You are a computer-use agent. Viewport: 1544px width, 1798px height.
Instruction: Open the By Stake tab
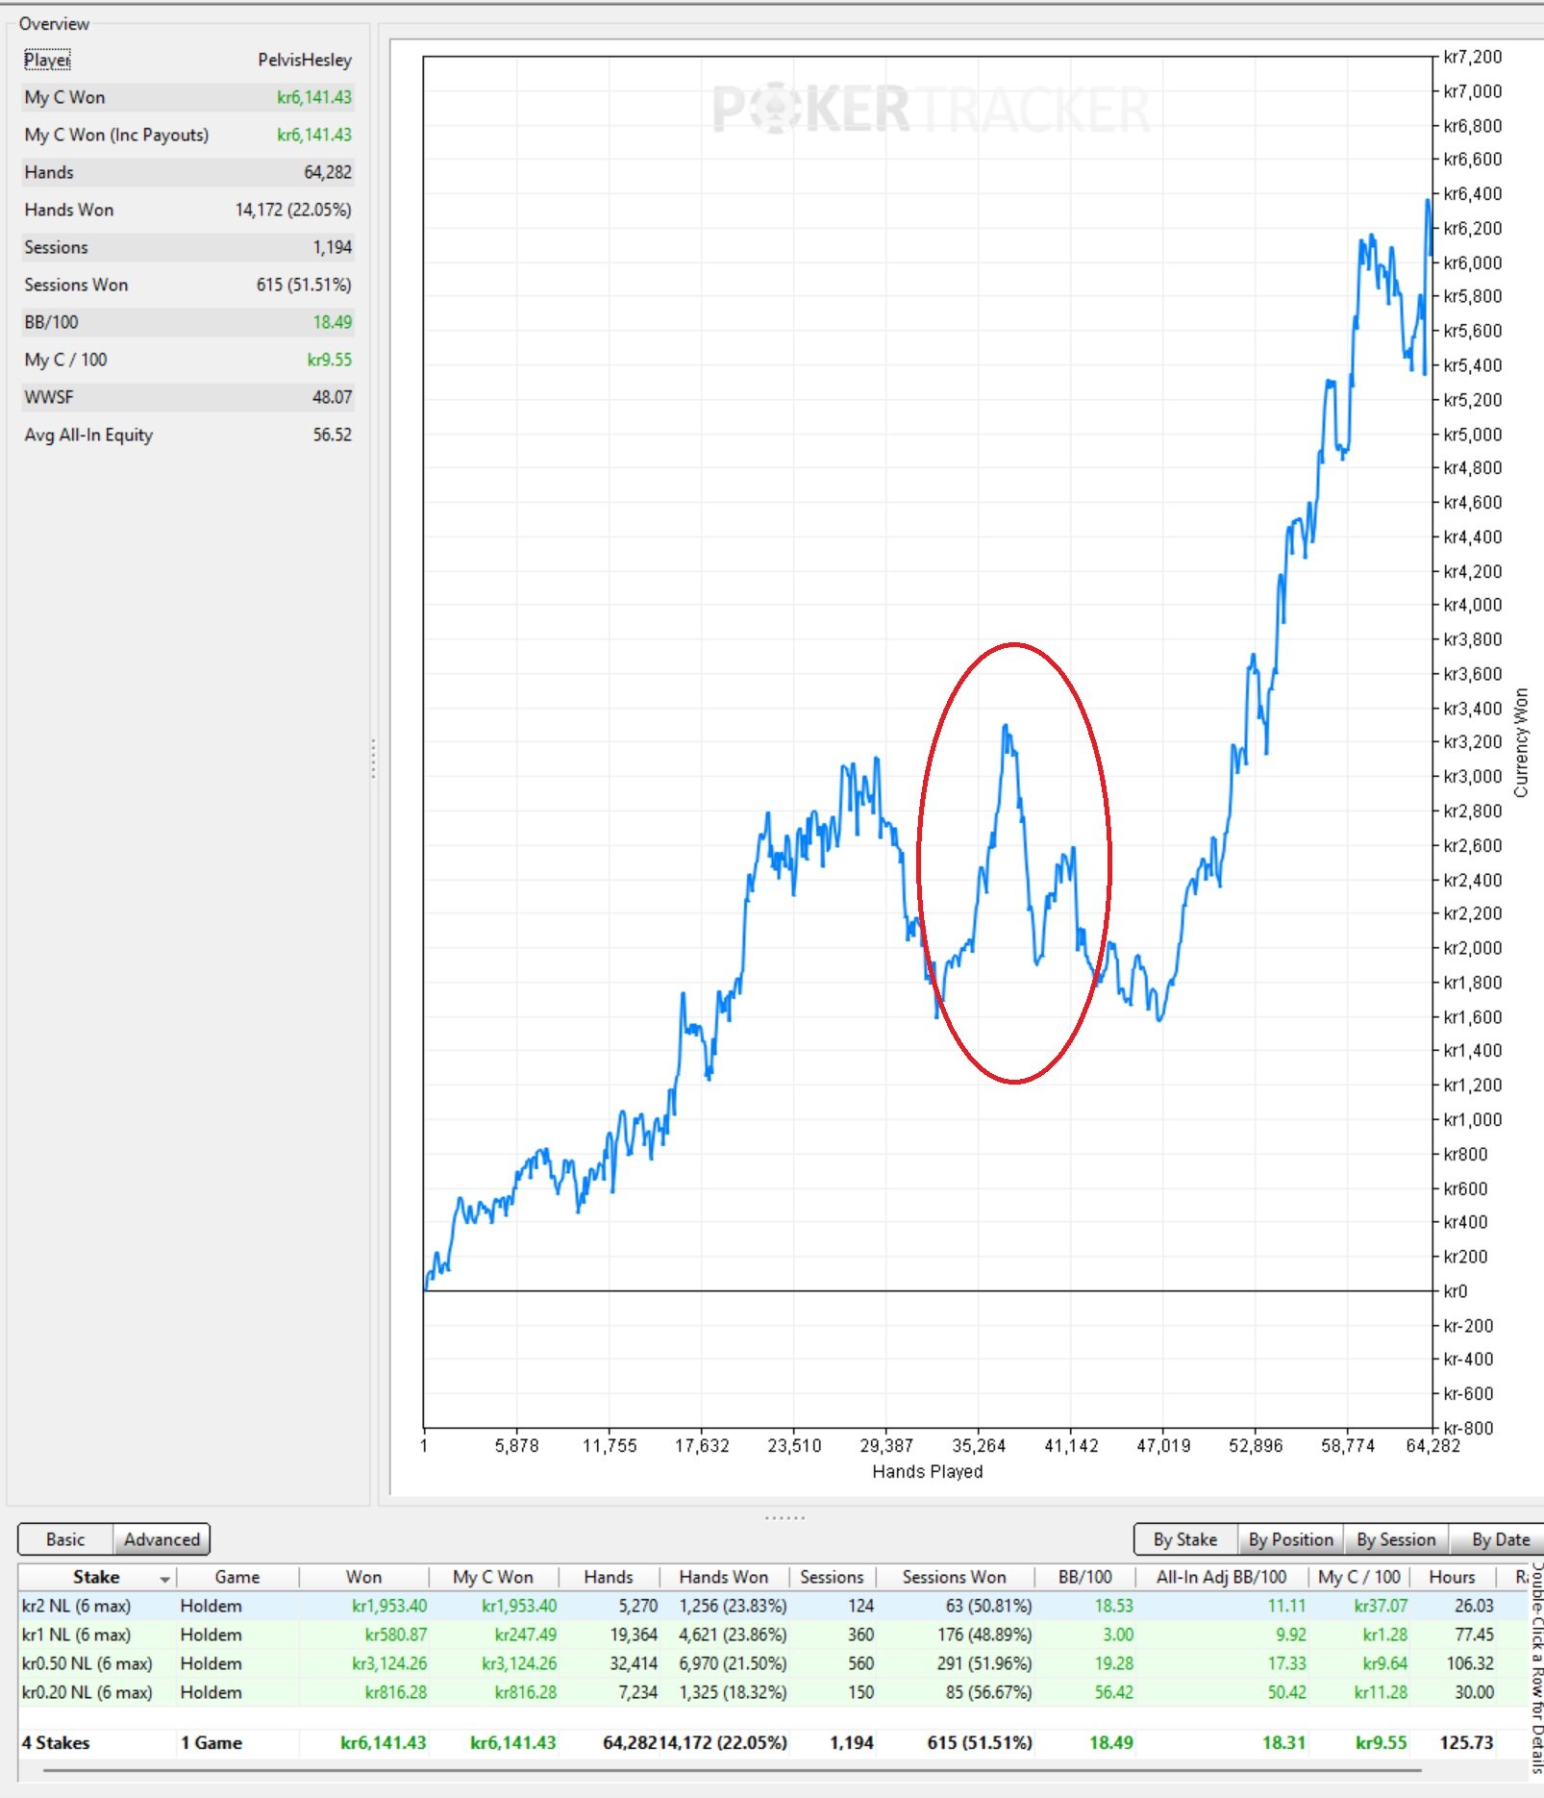[1185, 1539]
